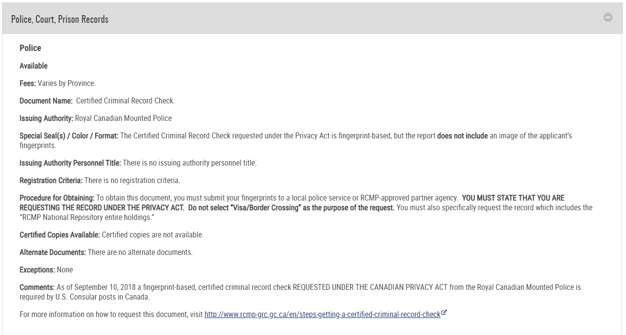Click the Available status text
626x335 pixels.
click(x=34, y=66)
